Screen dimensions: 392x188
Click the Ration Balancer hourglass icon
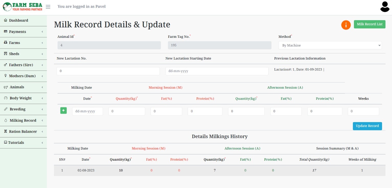pyautogui.click(x=6, y=131)
